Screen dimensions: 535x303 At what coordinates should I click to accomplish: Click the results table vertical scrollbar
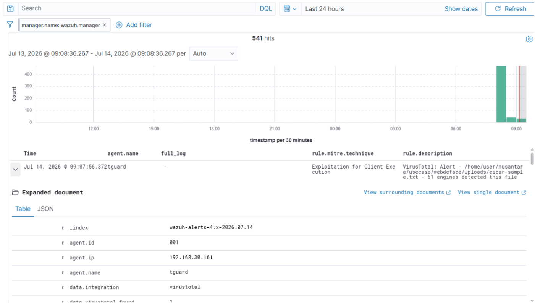click(532, 159)
